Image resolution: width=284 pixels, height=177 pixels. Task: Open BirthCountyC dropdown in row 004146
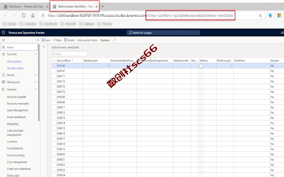[x=232, y=66]
